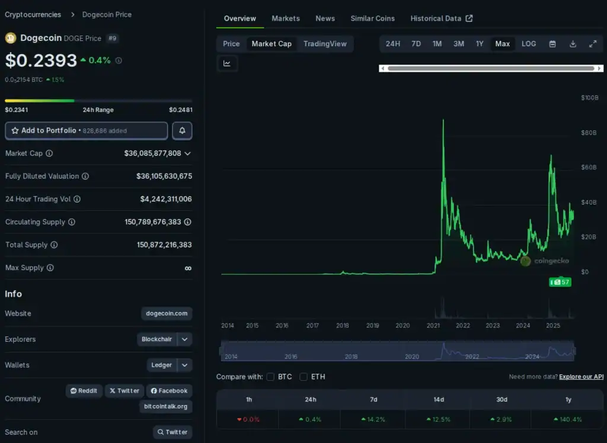Click the right arrow of the horizontal scrollbar

[600, 69]
